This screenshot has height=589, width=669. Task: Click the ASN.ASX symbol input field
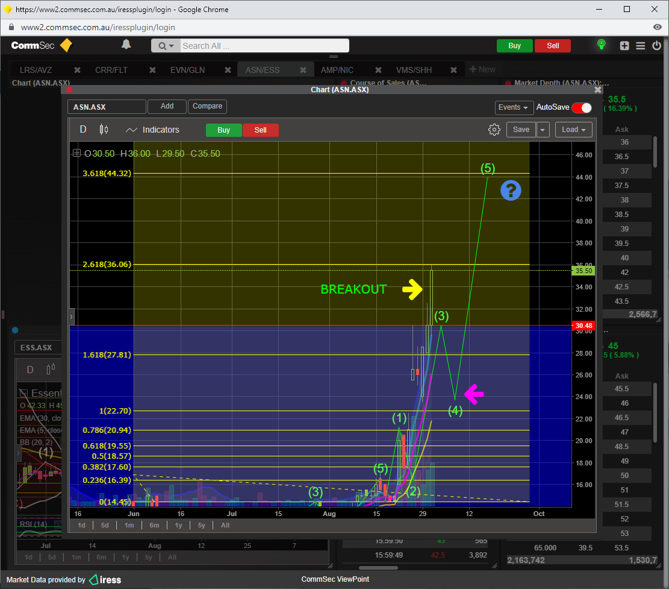(107, 107)
